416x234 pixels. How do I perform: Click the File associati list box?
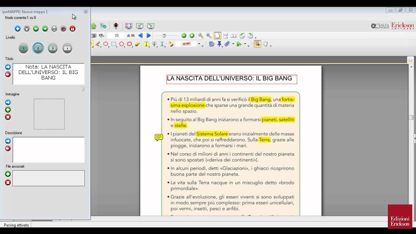48,178
